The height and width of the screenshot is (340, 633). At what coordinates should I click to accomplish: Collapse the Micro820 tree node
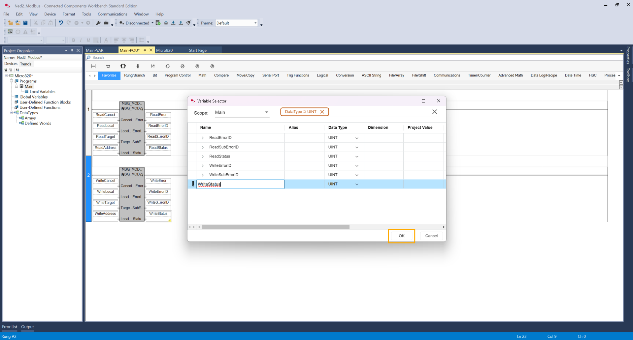[6, 76]
